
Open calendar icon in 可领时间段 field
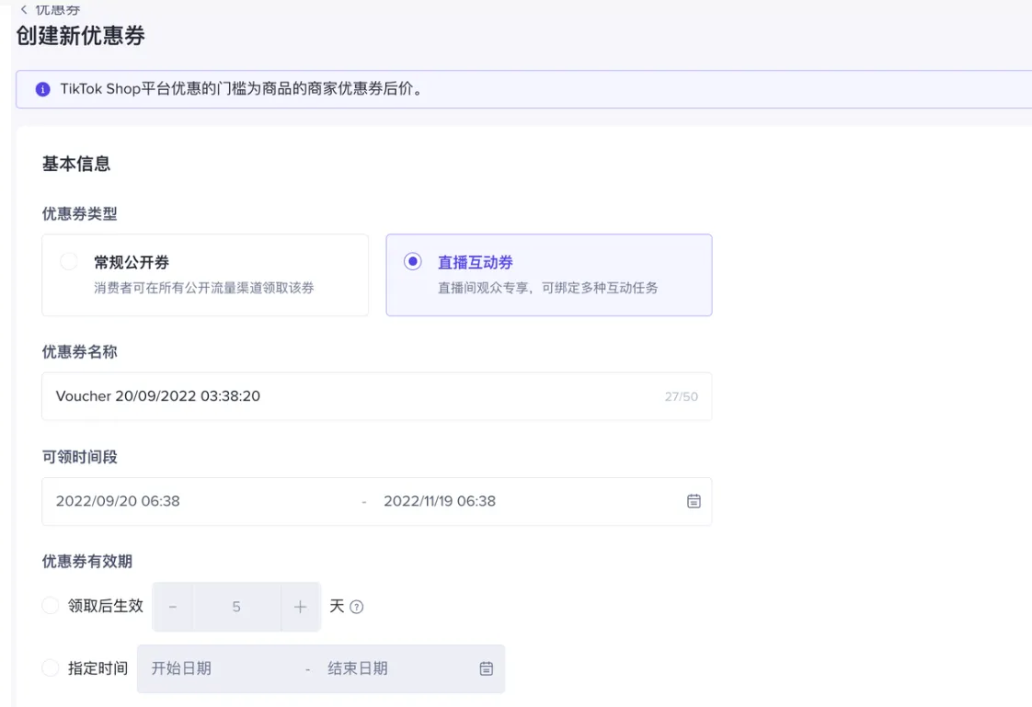pyautogui.click(x=694, y=501)
